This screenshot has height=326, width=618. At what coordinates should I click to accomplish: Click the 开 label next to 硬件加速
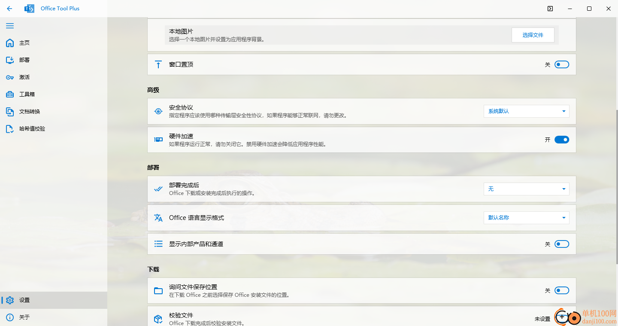click(548, 140)
